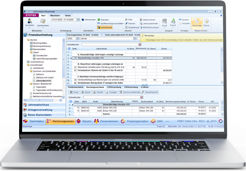Image resolution: width=246 pixels, height=171 pixels.
Task: Switch to the Mitarbeiter ribbon tab
Action: [x=55, y=16]
